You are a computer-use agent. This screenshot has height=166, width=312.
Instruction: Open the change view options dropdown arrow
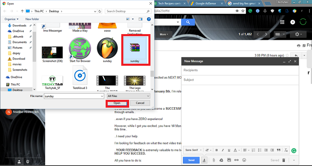coord(133,19)
